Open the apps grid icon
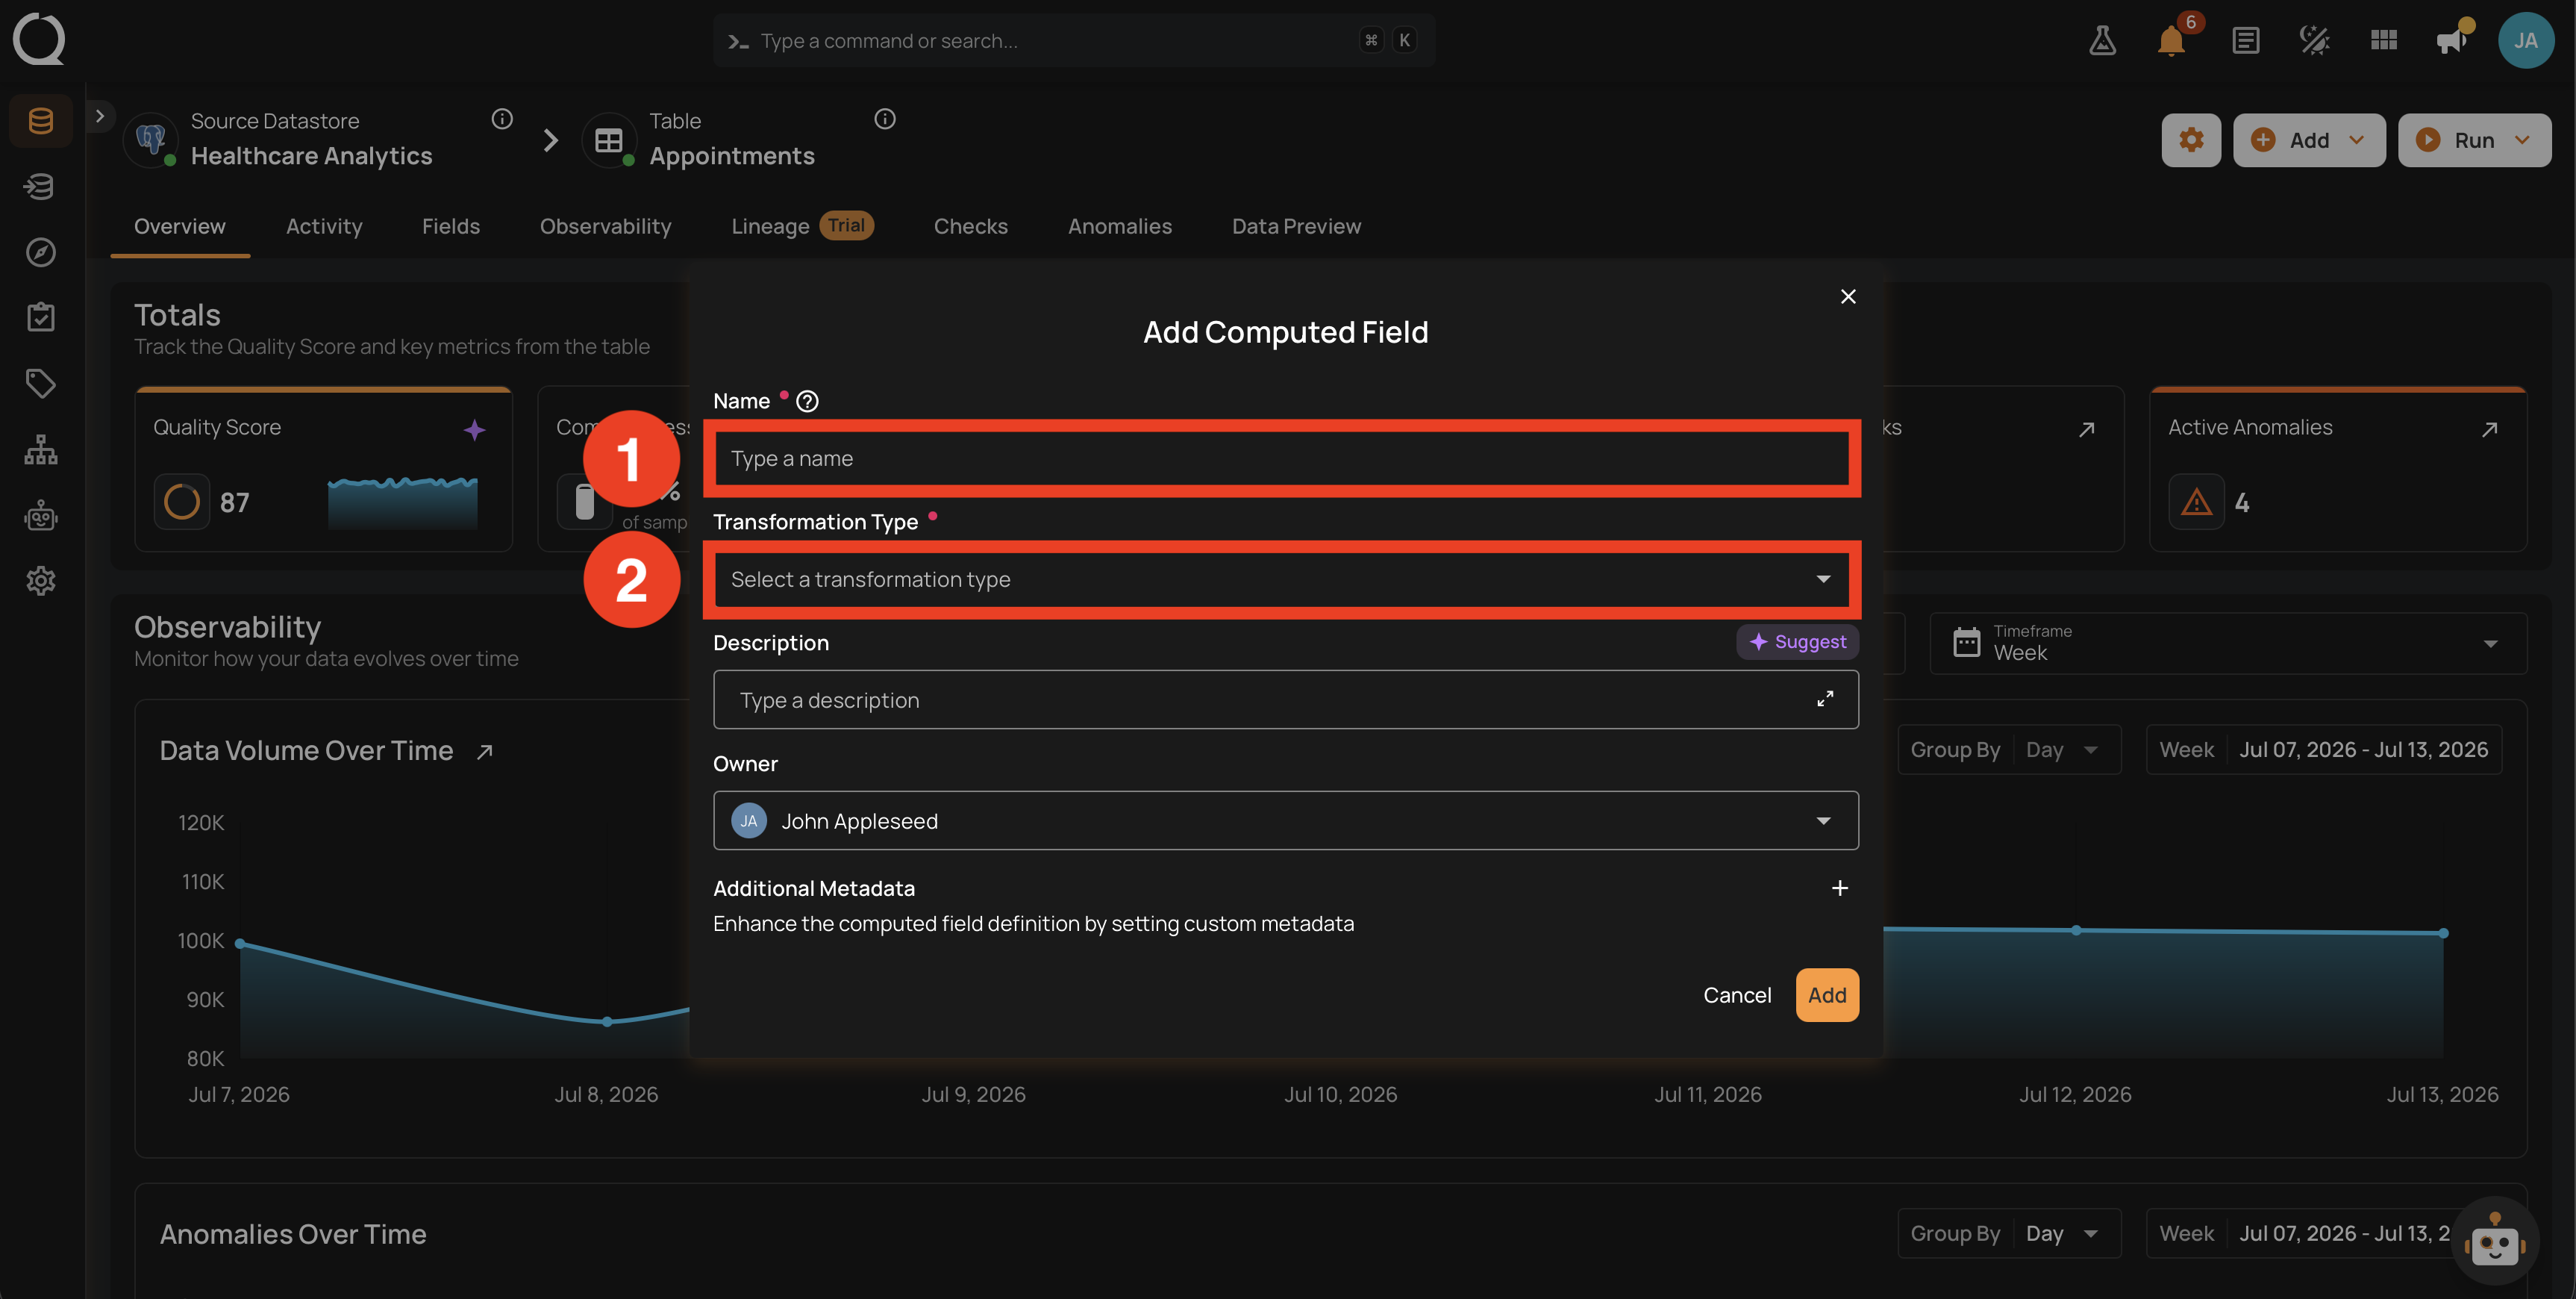 [2384, 40]
